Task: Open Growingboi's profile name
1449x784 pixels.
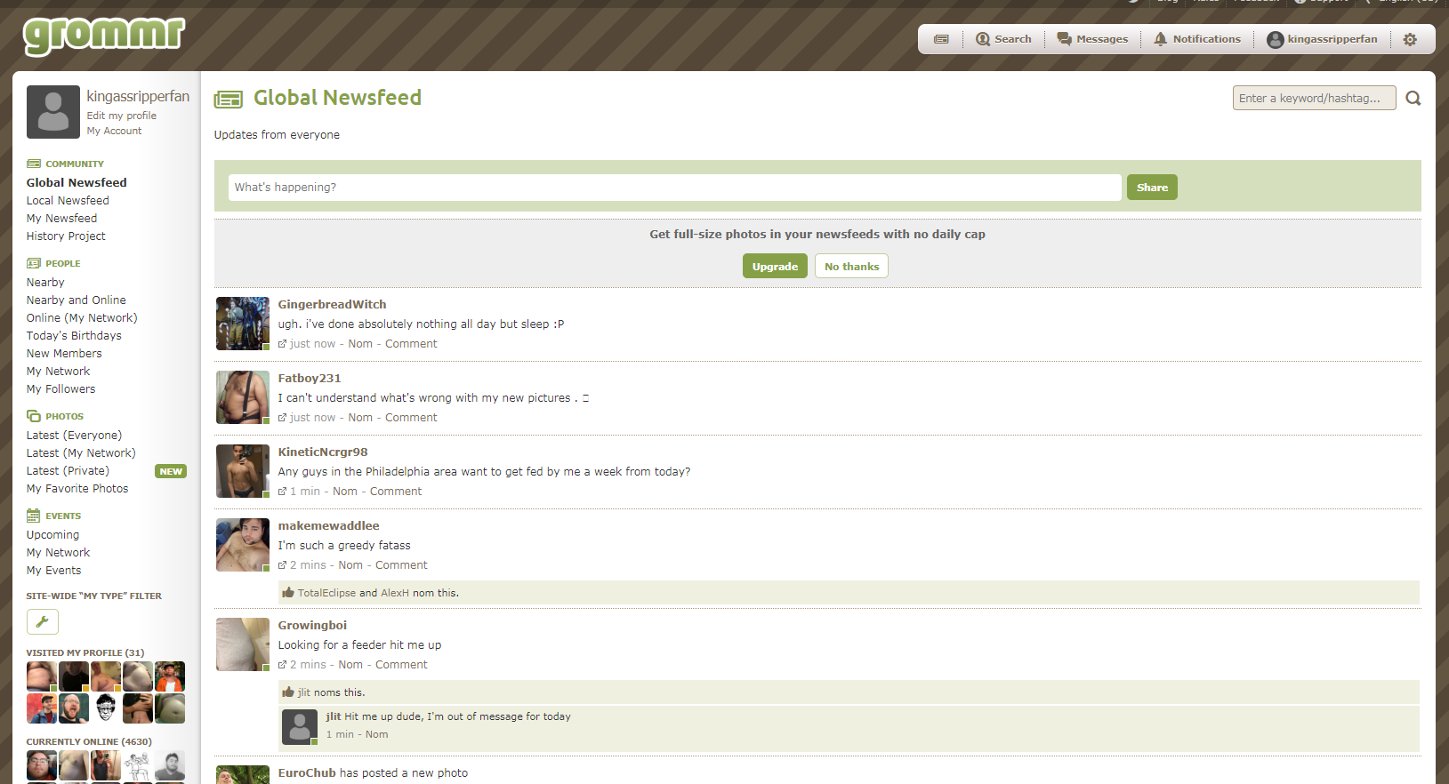Action: coord(312,625)
